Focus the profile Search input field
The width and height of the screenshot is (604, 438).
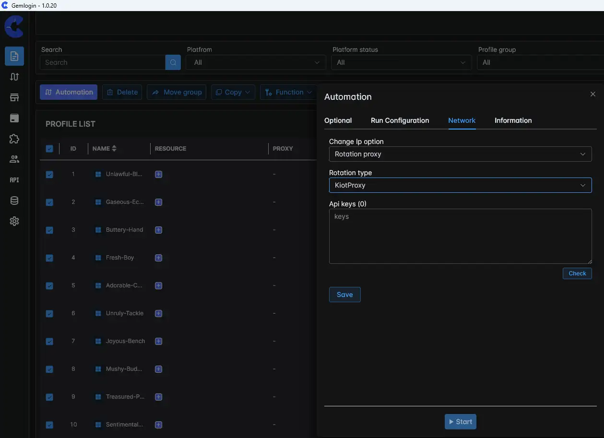tap(103, 62)
